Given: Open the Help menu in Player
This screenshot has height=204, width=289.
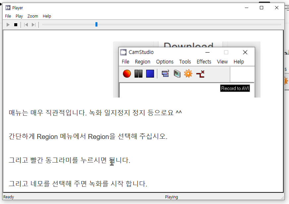Looking at the screenshot, I should [x=47, y=16].
